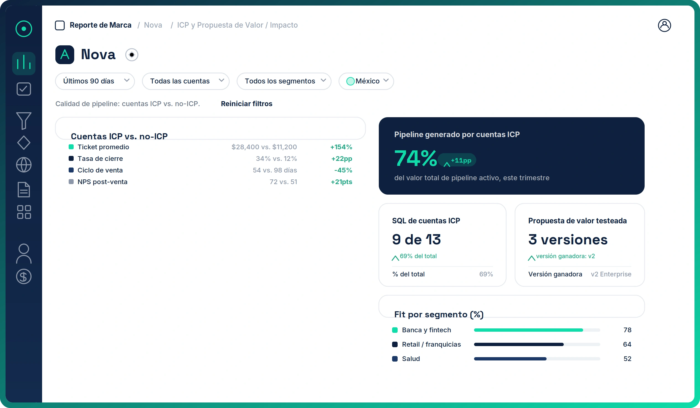Click the Banca y fintech progress bar
700x408 pixels.
pyautogui.click(x=537, y=330)
